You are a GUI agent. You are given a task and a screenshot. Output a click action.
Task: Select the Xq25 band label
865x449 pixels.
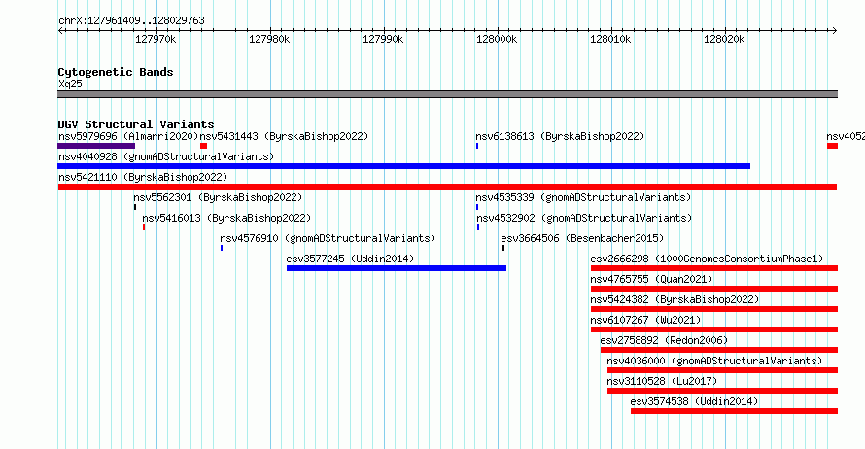70,84
